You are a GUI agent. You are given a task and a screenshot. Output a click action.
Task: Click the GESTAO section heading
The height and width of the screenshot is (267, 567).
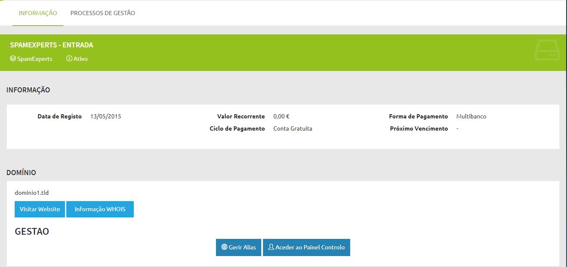pyautogui.click(x=32, y=231)
